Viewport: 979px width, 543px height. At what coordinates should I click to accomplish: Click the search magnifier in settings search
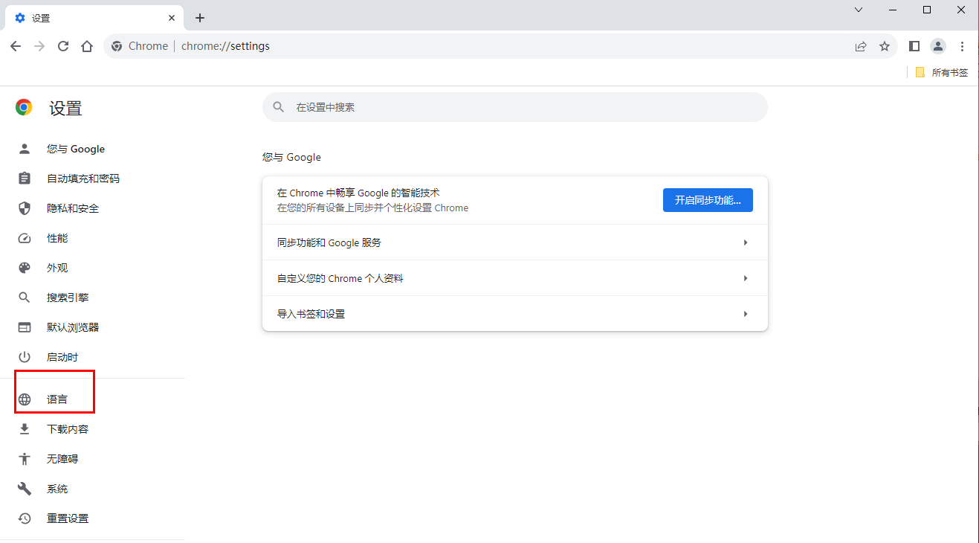279,107
